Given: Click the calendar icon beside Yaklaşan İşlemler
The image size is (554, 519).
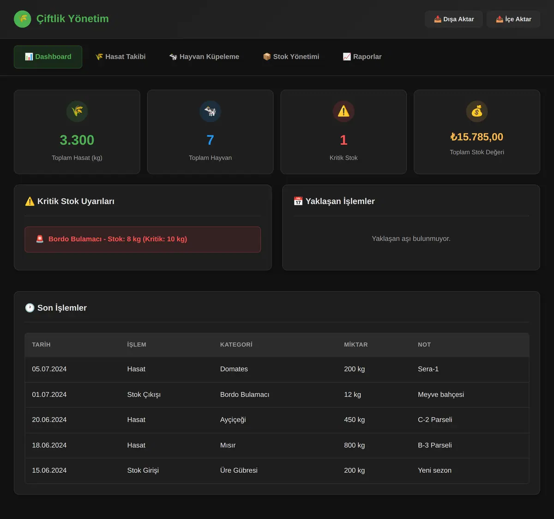Looking at the screenshot, I should 298,201.
